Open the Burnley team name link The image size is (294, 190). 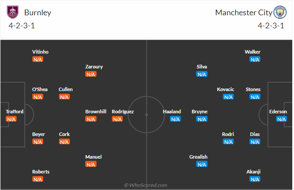(x=38, y=12)
